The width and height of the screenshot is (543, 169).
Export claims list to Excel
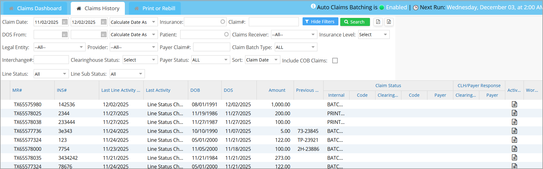tap(389, 22)
